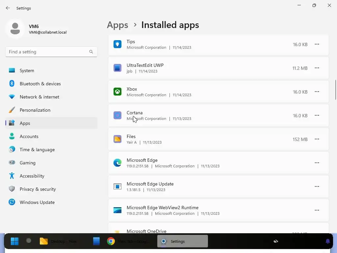Open the notification bell in taskbar
337x253 pixels.
pyautogui.click(x=327, y=241)
